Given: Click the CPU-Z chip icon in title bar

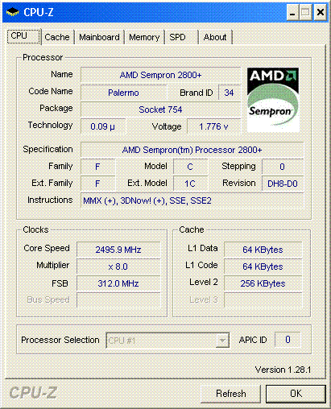Looking at the screenshot, I should point(13,12).
